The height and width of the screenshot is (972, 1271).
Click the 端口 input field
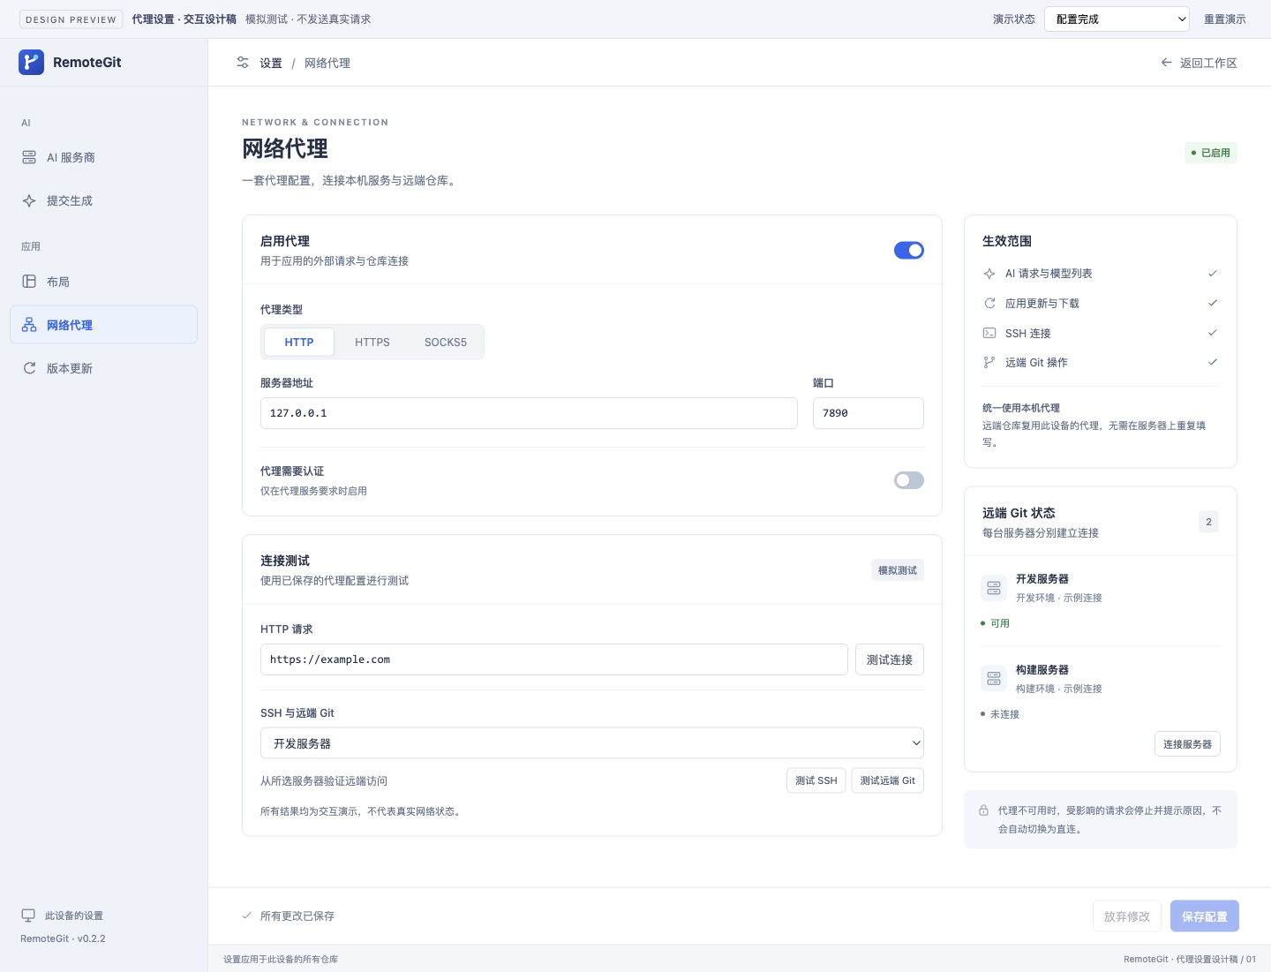point(869,413)
